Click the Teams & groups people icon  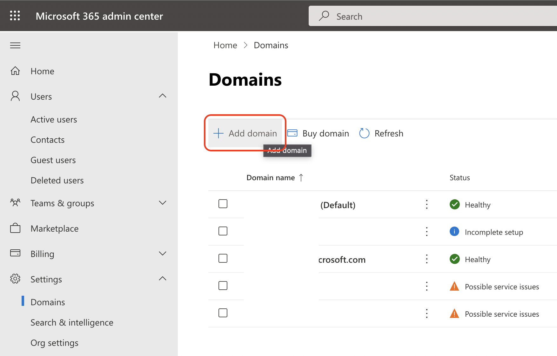click(x=15, y=202)
